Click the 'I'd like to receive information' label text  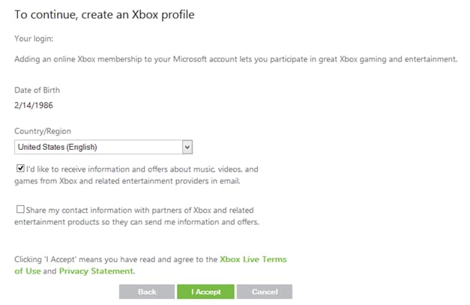142,169
